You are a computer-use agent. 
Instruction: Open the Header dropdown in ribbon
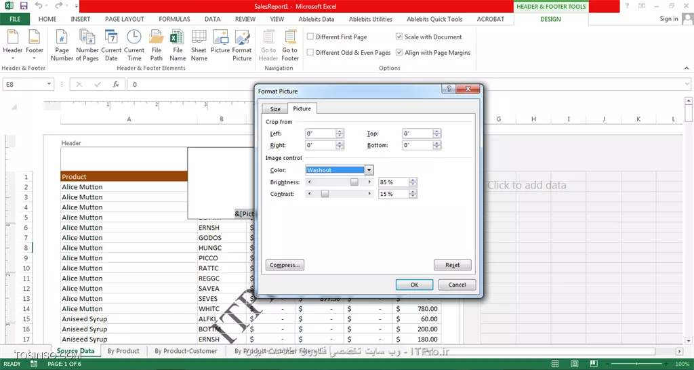pos(13,45)
